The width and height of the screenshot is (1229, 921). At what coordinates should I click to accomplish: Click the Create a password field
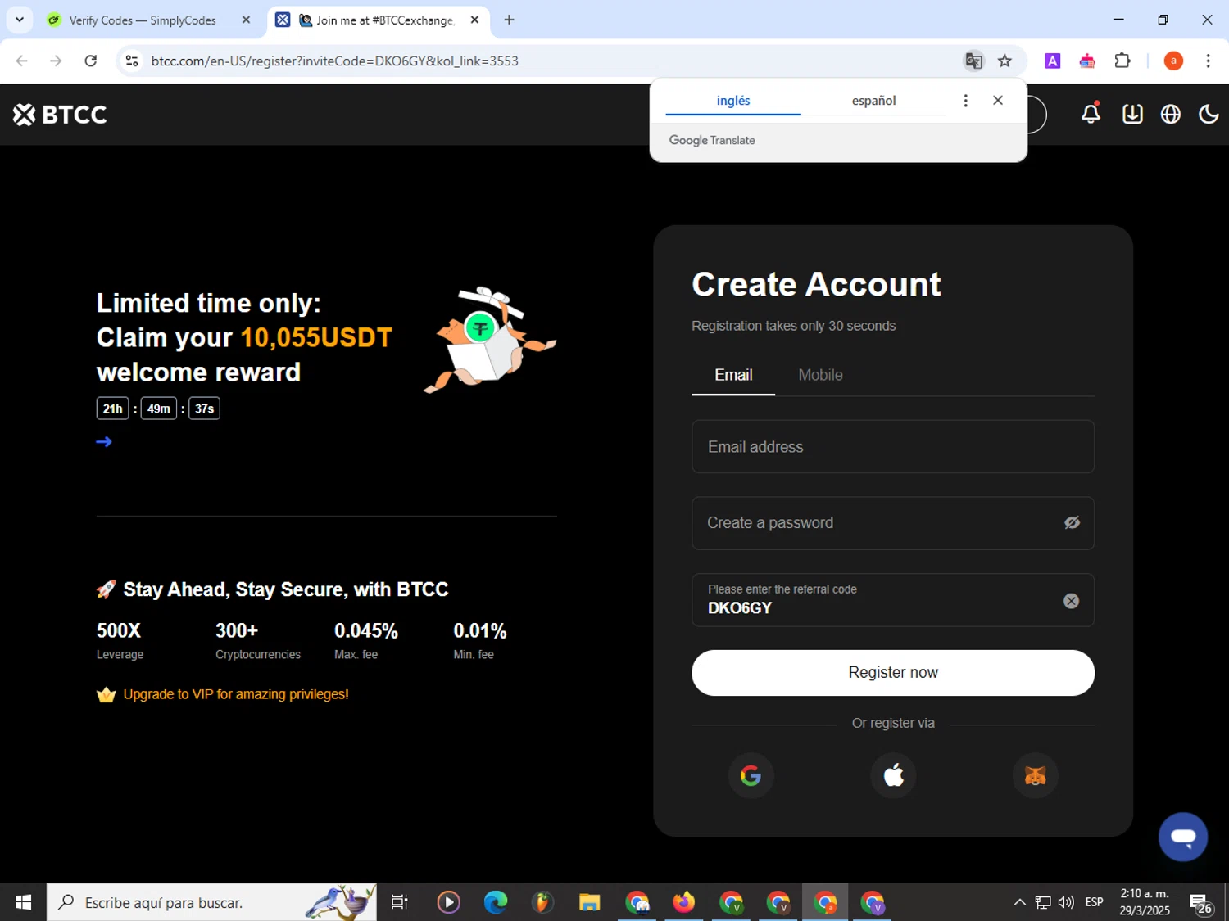click(893, 523)
